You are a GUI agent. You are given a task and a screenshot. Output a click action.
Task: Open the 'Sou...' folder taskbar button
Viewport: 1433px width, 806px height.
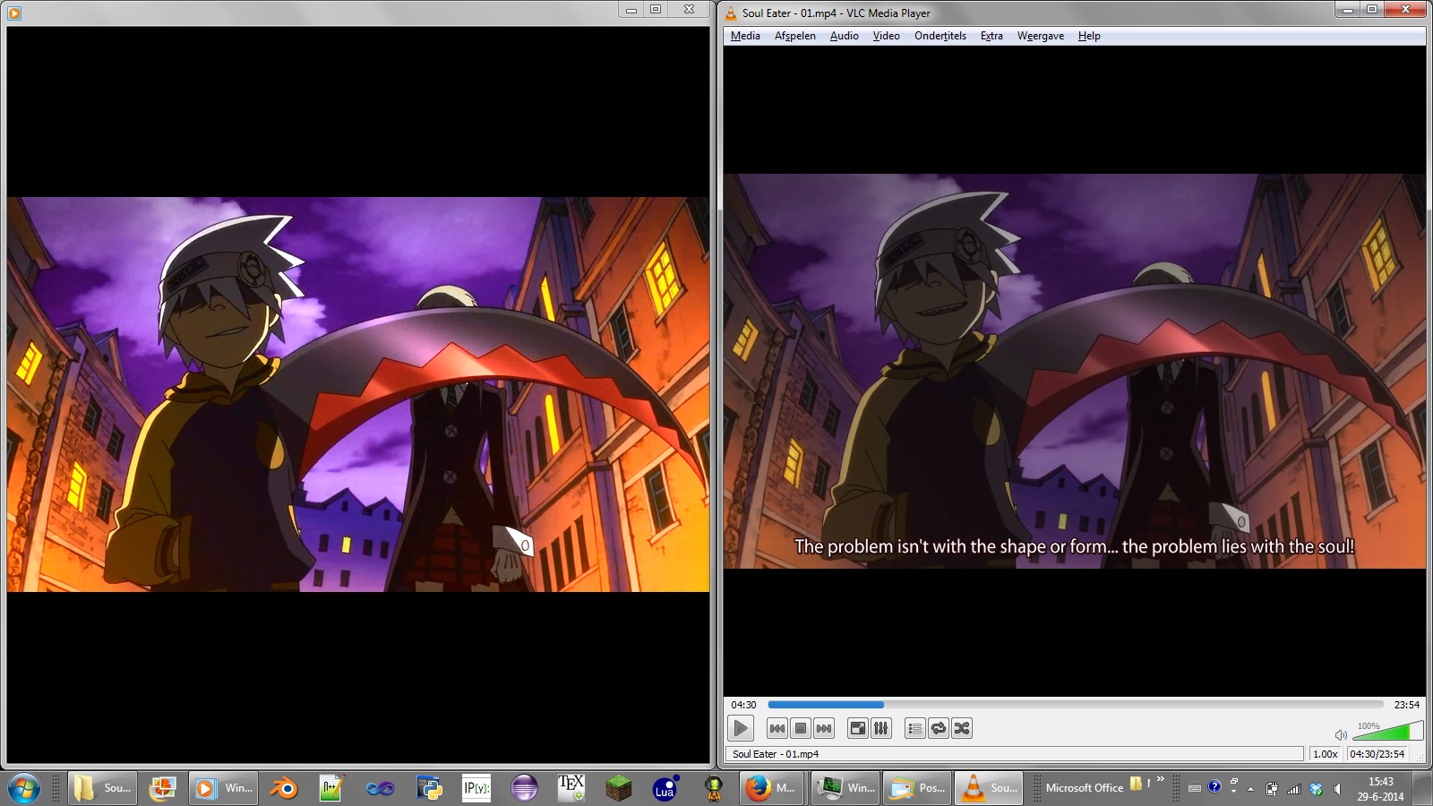(x=103, y=788)
